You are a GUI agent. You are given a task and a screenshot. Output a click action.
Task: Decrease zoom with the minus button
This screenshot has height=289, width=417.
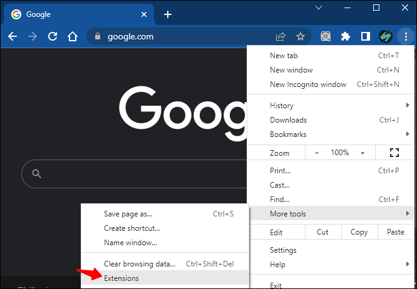tap(317, 153)
